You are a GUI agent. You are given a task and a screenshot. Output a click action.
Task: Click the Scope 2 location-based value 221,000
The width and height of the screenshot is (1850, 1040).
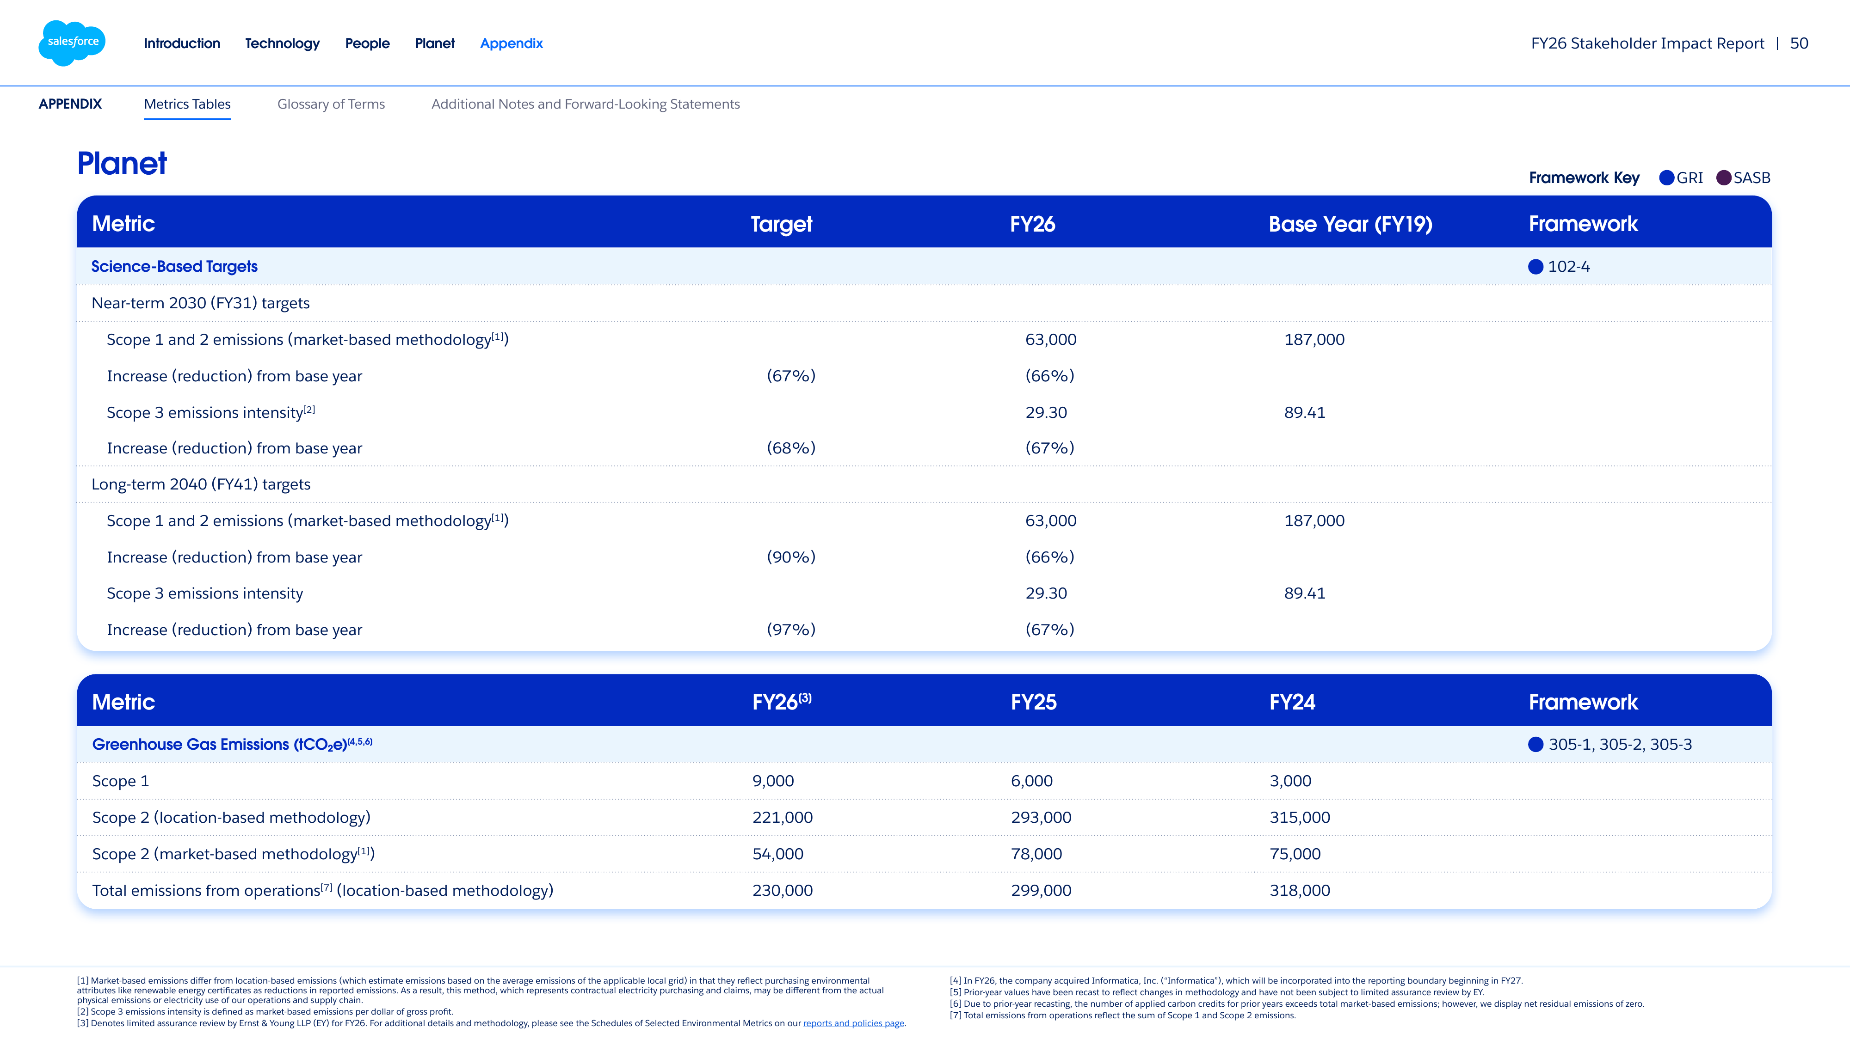(x=782, y=818)
